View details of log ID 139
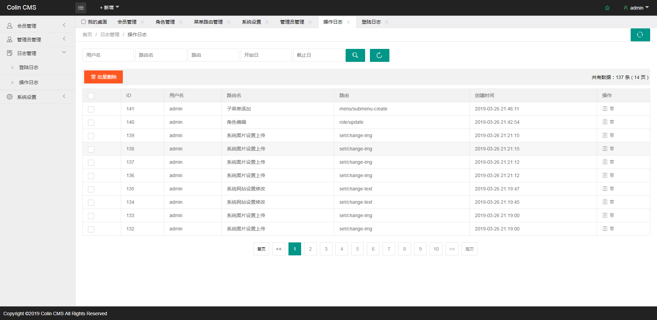The height and width of the screenshot is (320, 657). (605, 135)
